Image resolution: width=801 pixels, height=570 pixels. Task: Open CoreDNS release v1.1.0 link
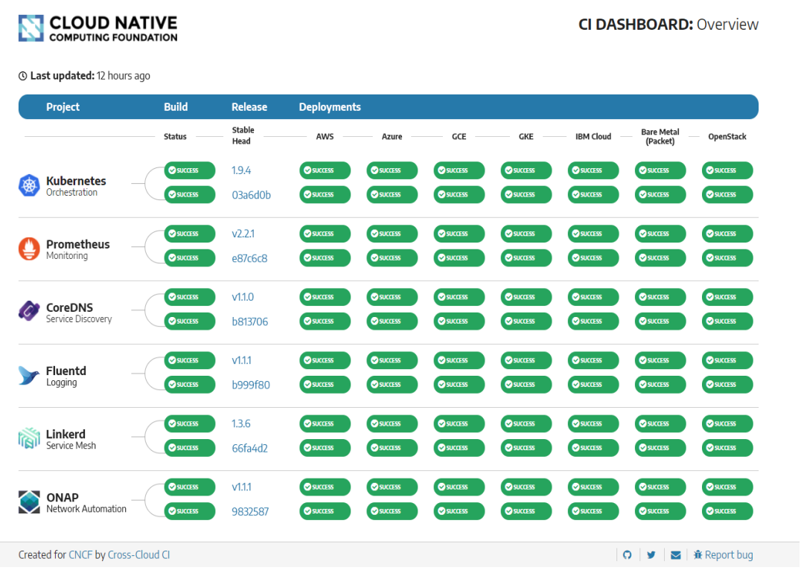243,297
